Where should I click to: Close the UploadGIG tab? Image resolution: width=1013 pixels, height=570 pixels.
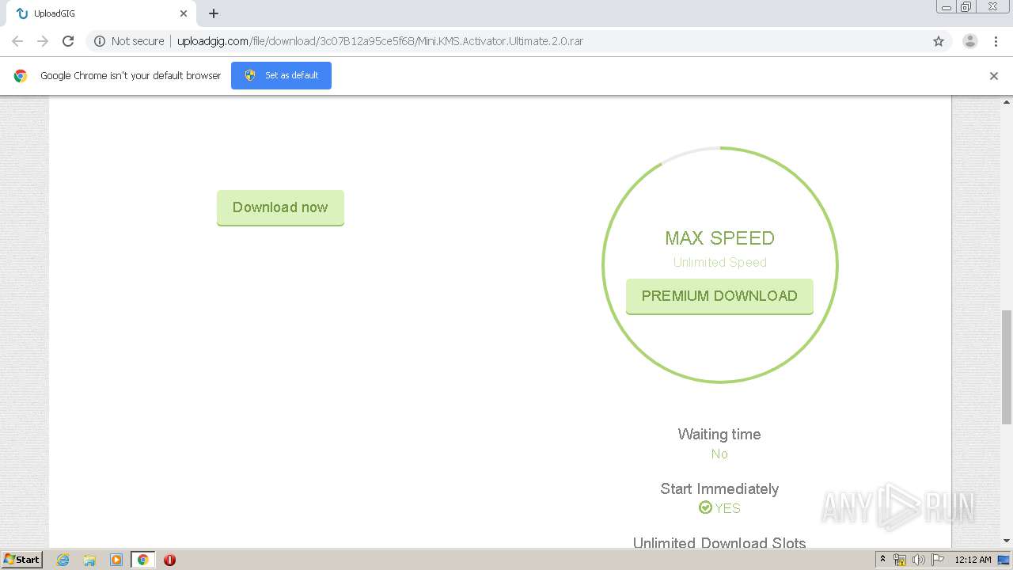(184, 13)
